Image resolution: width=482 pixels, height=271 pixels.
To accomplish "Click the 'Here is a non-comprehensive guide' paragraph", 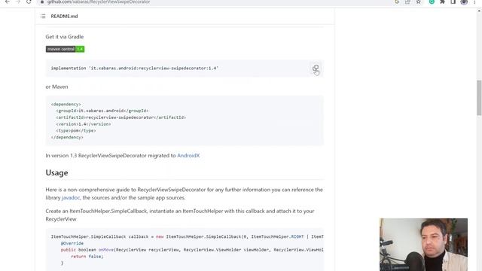I will pos(184,193).
